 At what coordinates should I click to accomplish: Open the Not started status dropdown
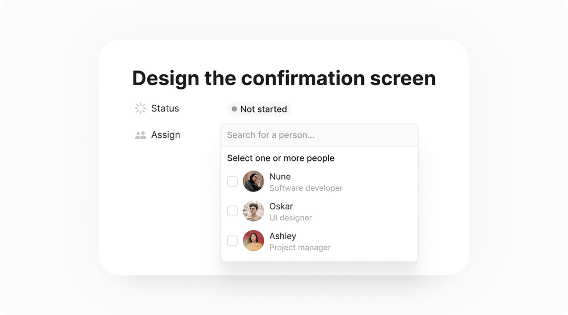[x=259, y=109]
